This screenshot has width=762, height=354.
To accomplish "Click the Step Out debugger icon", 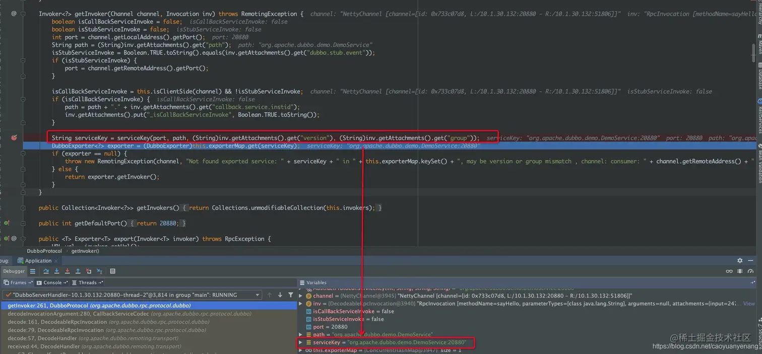I will [78, 271].
